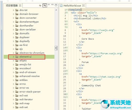Click the project tree scrollbar thumb

[56, 48]
